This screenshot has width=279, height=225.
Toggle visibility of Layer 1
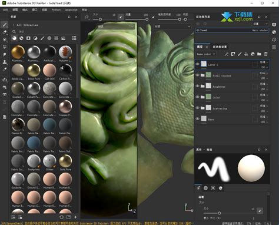pos(198,64)
